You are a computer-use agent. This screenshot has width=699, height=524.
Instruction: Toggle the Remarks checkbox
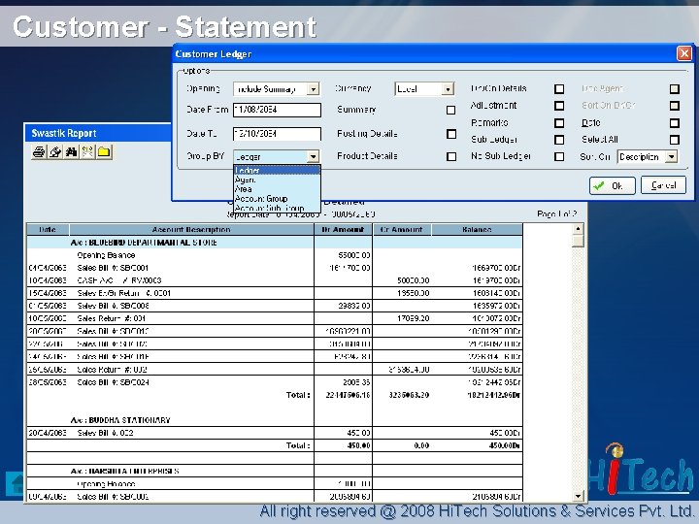pyautogui.click(x=559, y=123)
